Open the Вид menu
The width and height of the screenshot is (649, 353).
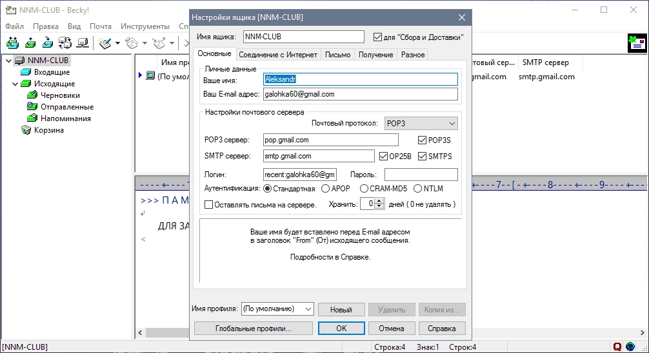click(74, 26)
